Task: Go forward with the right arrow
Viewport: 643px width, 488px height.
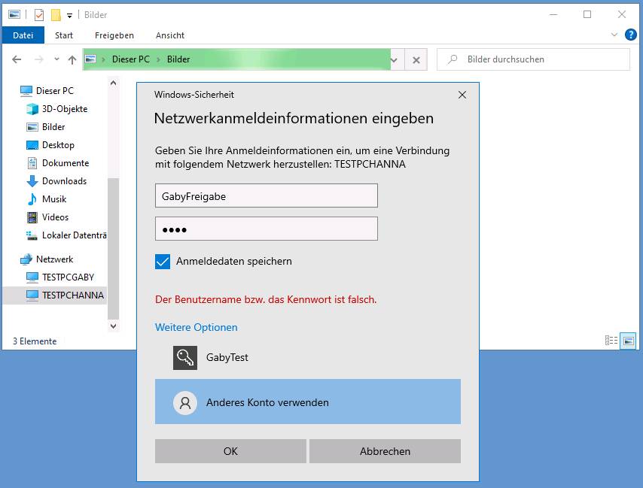Action: point(39,59)
